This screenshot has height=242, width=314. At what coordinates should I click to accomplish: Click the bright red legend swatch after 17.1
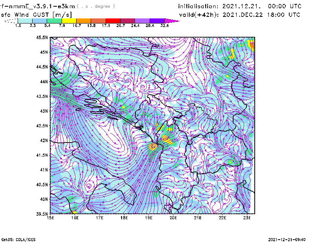113,20
